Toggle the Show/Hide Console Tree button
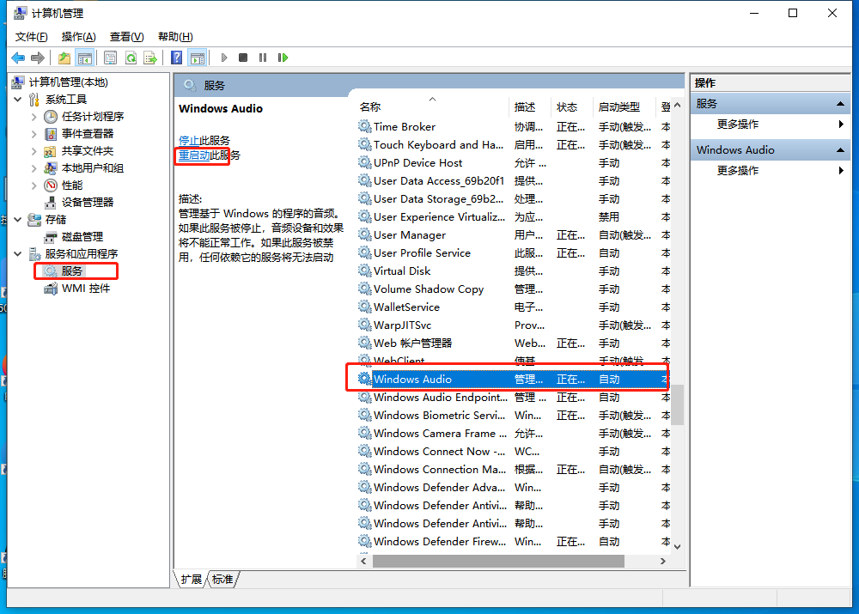Screen dimensions: 859x614 coord(84,58)
